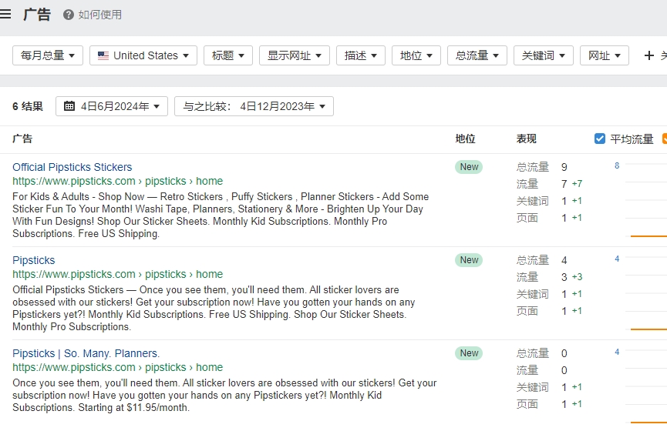
Task: Click the description starting 'Official Pipsticks Stickers — Once'
Action: point(214,308)
